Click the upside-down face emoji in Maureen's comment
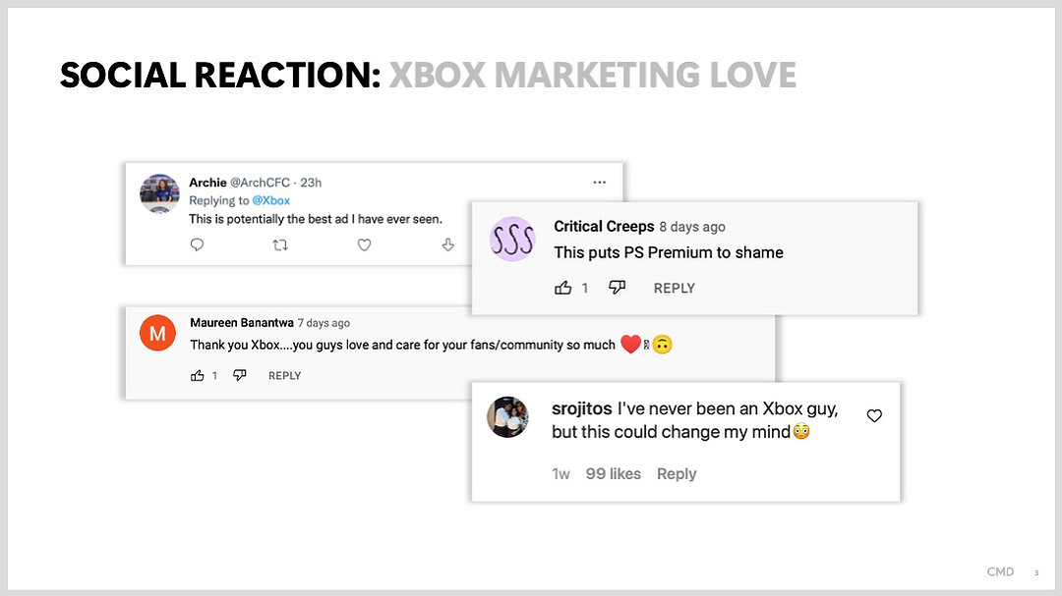 click(x=663, y=345)
